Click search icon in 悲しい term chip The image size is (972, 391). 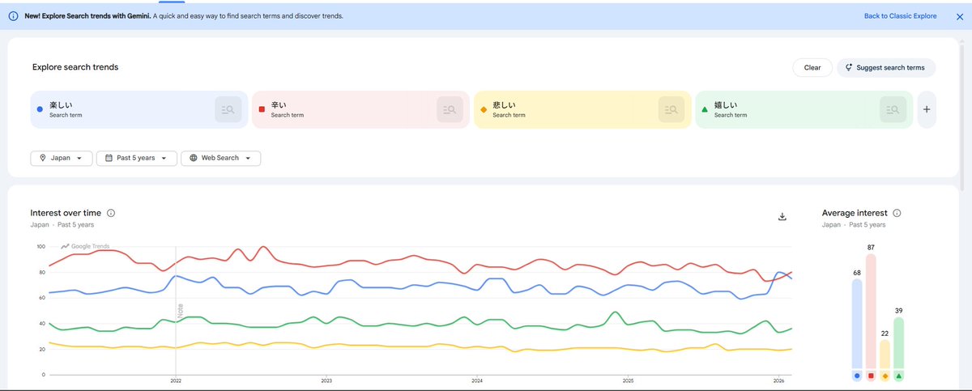(x=671, y=109)
